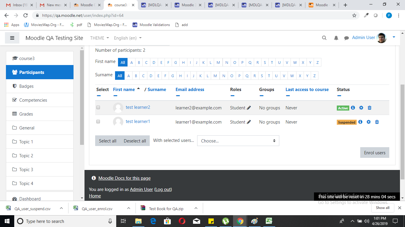Filter first name by letter M
Screen dimensions: 405x227
pyautogui.click(x=218, y=62)
